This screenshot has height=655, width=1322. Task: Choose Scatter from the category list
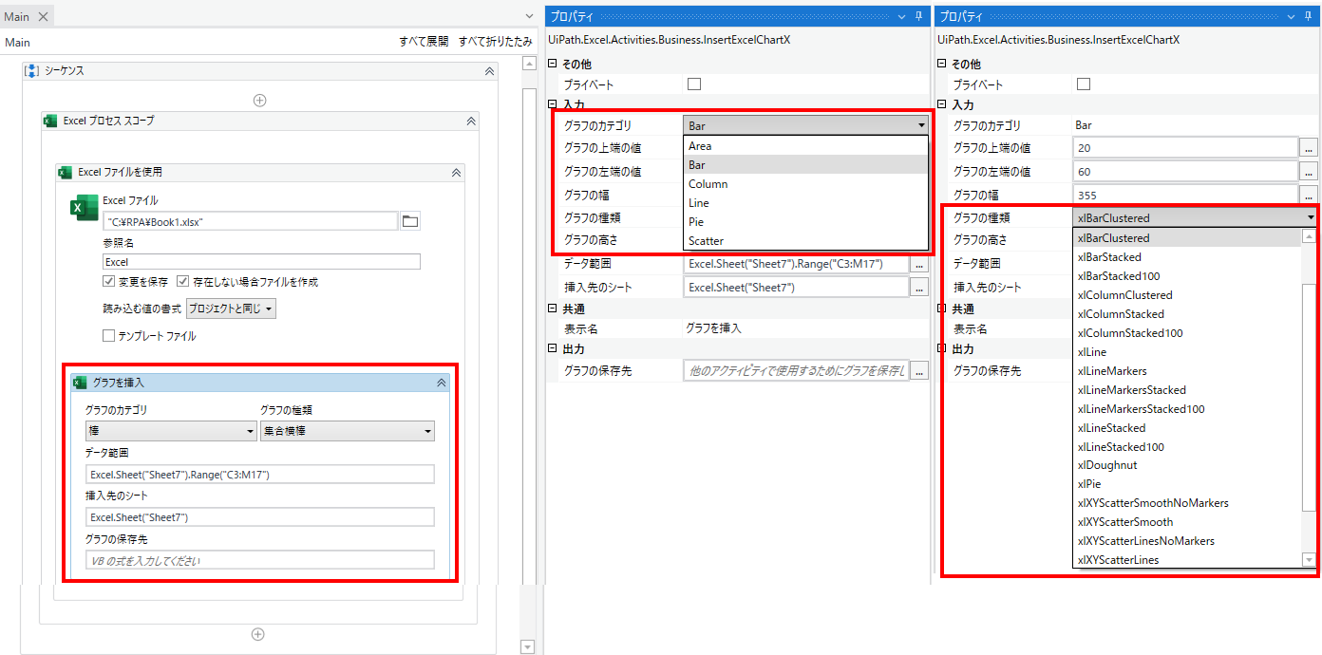(805, 241)
